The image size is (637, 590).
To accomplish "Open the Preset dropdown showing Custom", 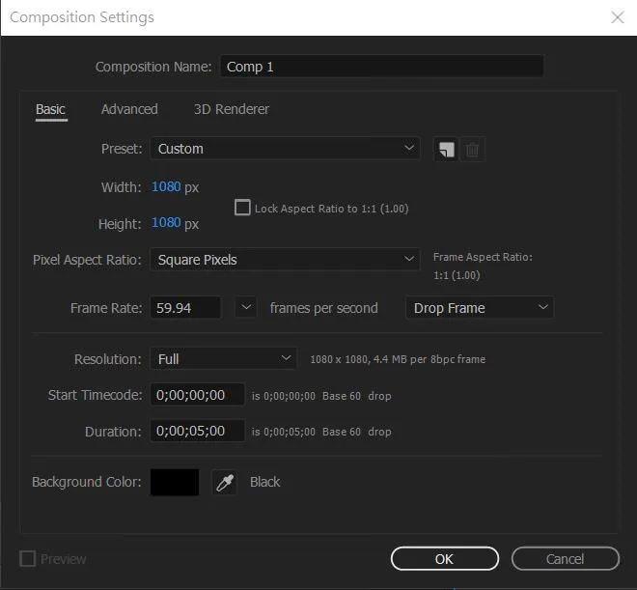I will tap(285, 149).
